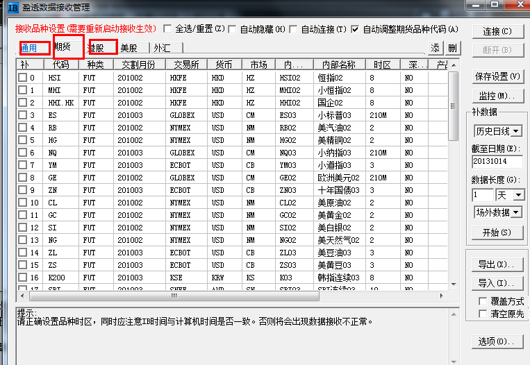Click cell 十年国债03

338,190
